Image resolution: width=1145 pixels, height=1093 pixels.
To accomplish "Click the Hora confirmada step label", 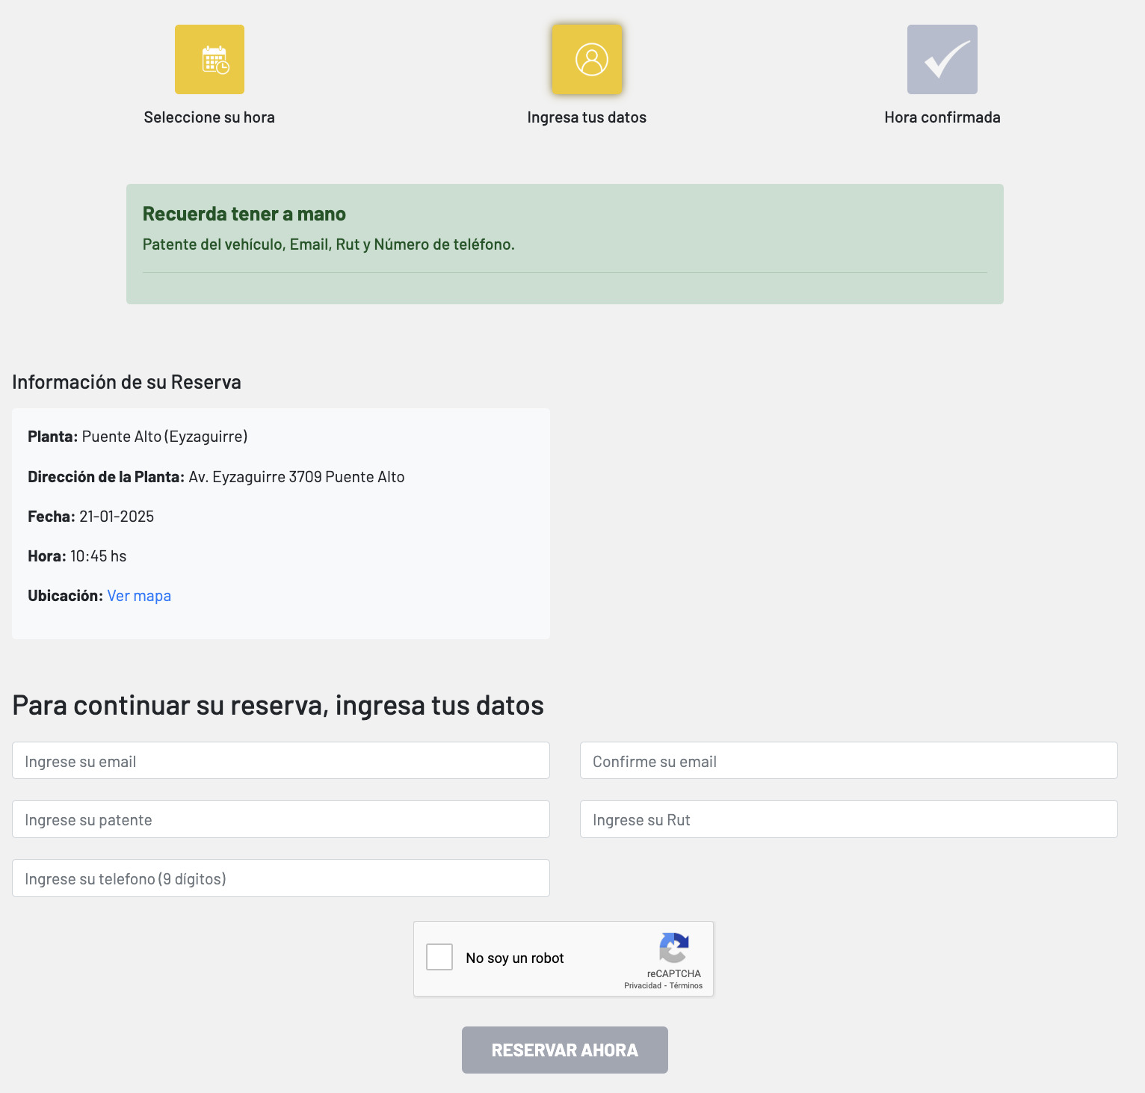I will (x=942, y=117).
